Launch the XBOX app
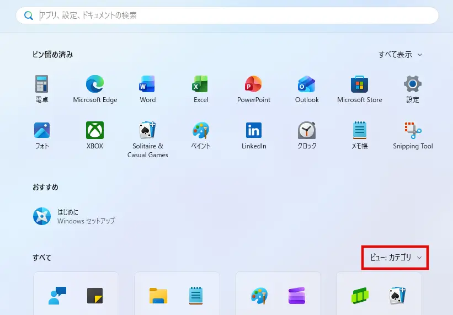Image resolution: width=453 pixels, height=315 pixels. tap(95, 135)
